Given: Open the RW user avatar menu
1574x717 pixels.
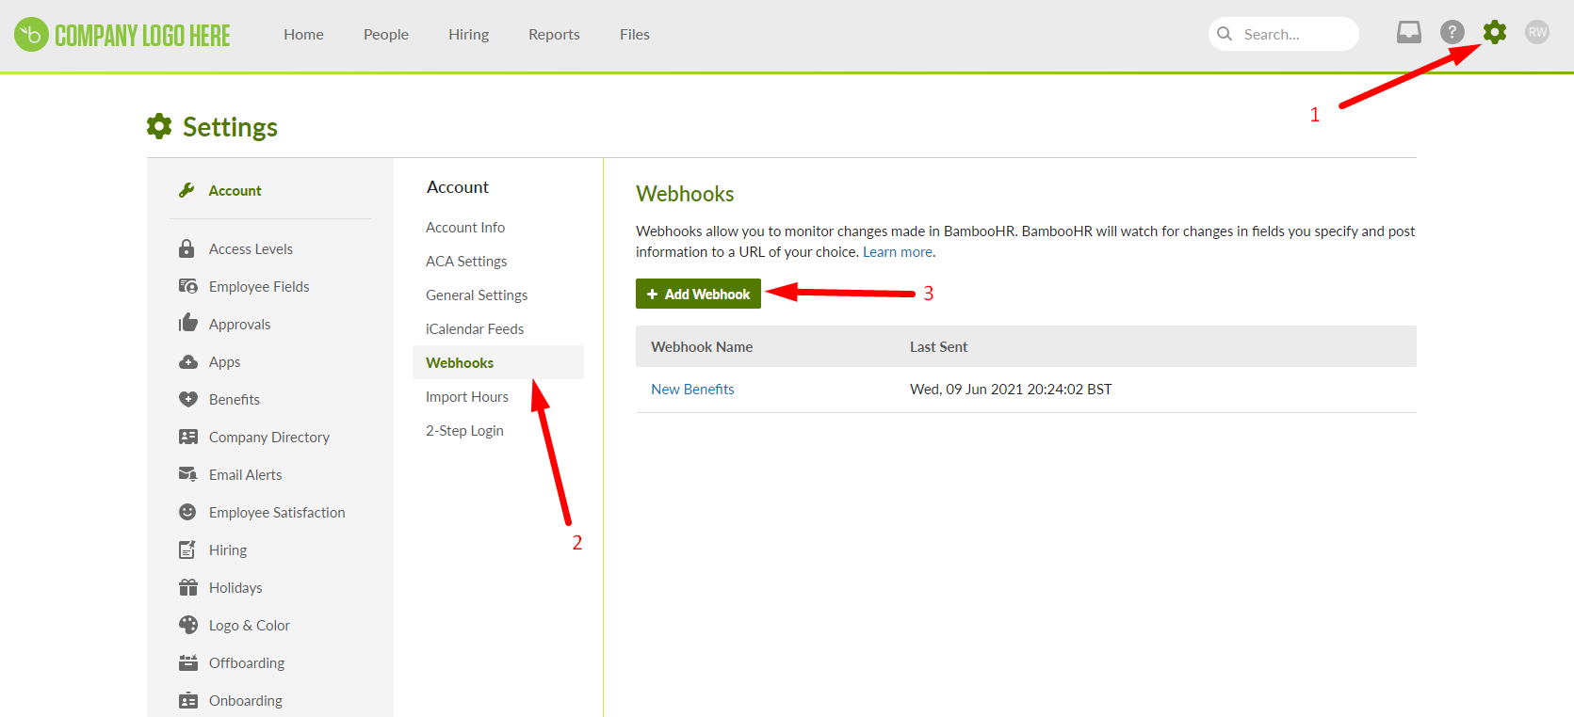Looking at the screenshot, I should [x=1537, y=33].
